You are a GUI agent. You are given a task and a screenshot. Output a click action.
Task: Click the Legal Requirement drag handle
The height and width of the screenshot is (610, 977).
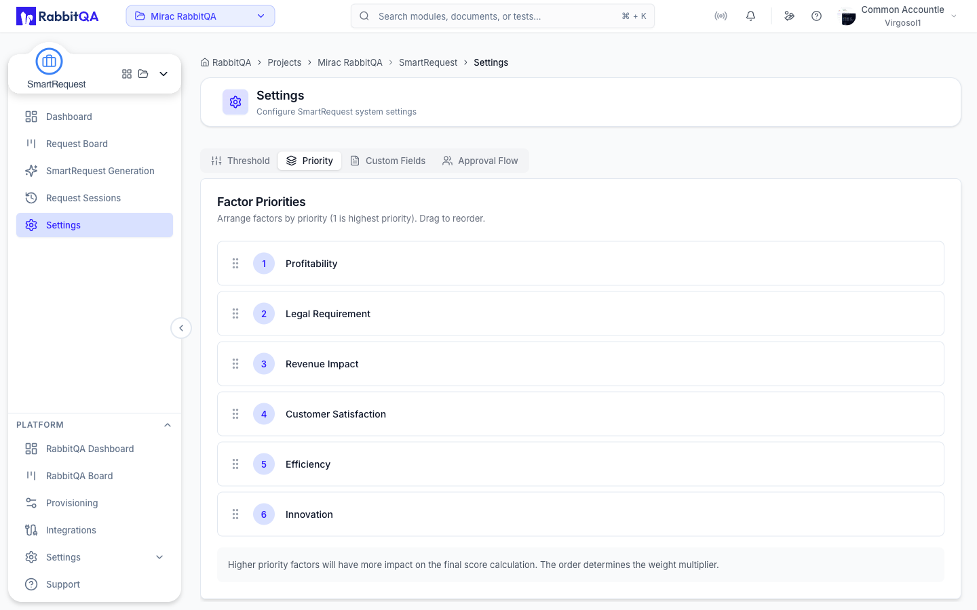(x=235, y=314)
